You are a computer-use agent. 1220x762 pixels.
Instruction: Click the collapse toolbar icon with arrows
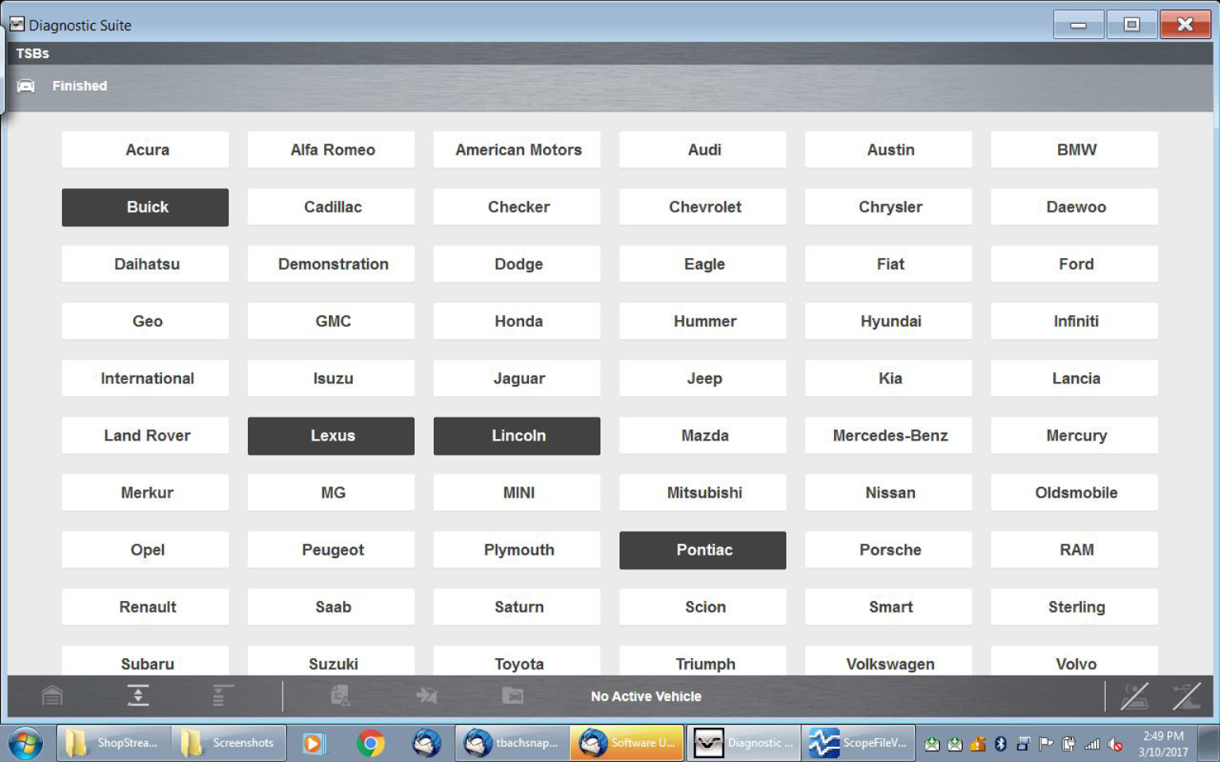point(138,696)
